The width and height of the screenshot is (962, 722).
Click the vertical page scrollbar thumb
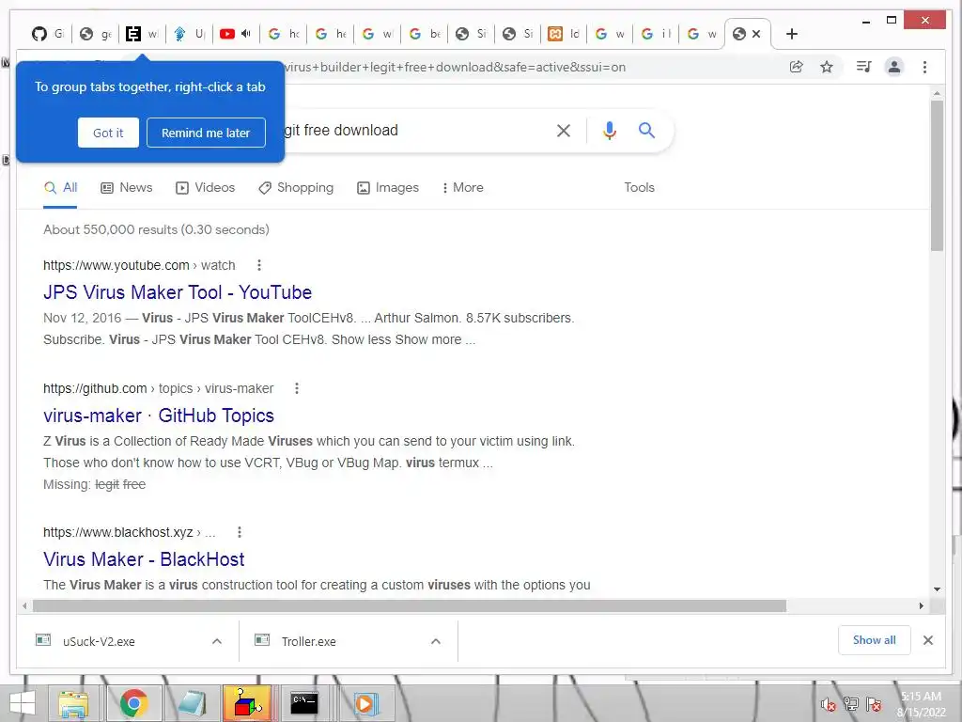point(937,176)
